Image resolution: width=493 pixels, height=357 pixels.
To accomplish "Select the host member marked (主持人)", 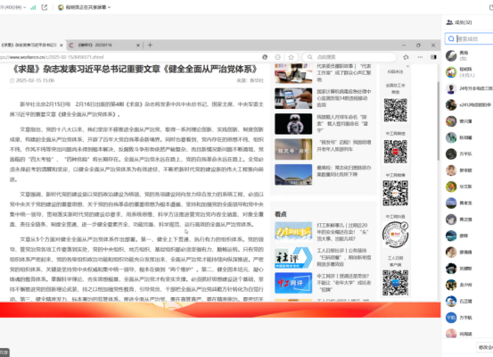I will click(468, 72).
